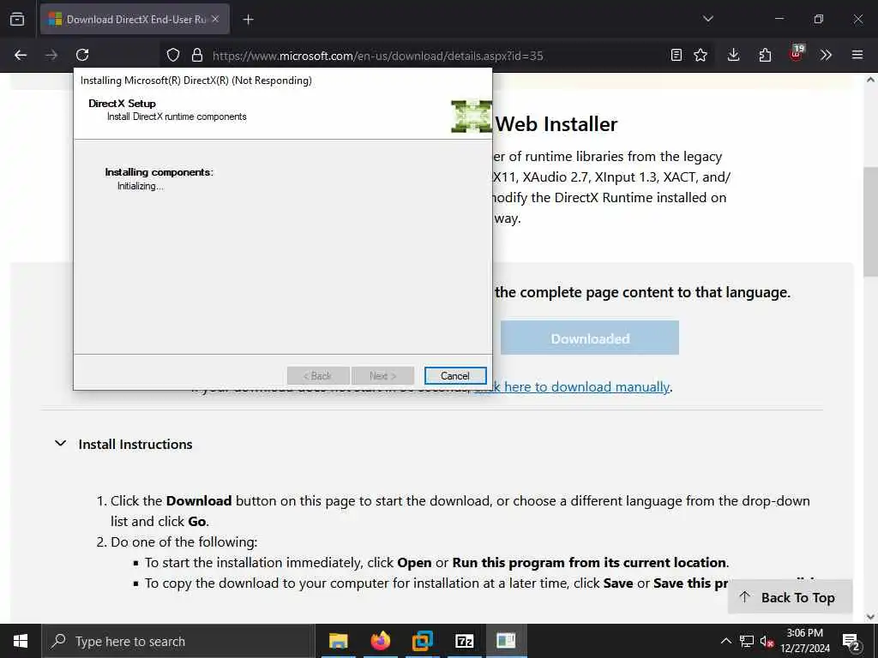878x658 pixels.
Task: Show hidden system tray icons
Action: click(x=725, y=641)
